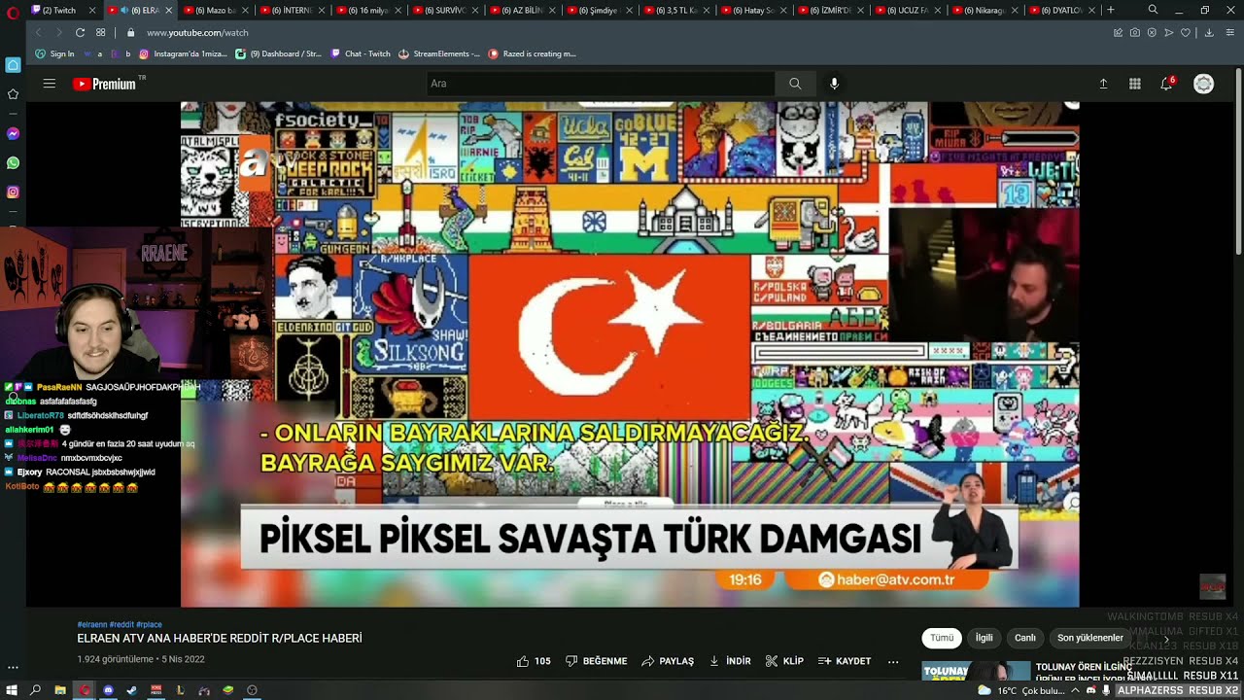
Task: Click the BEĞENME dislike button
Action: pyautogui.click(x=596, y=661)
